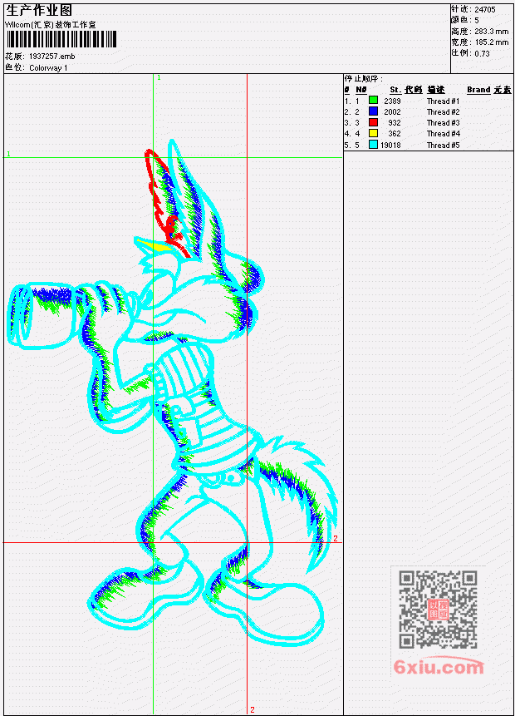
Task: Click the blue swatch for Thread #2
Action: coord(373,111)
